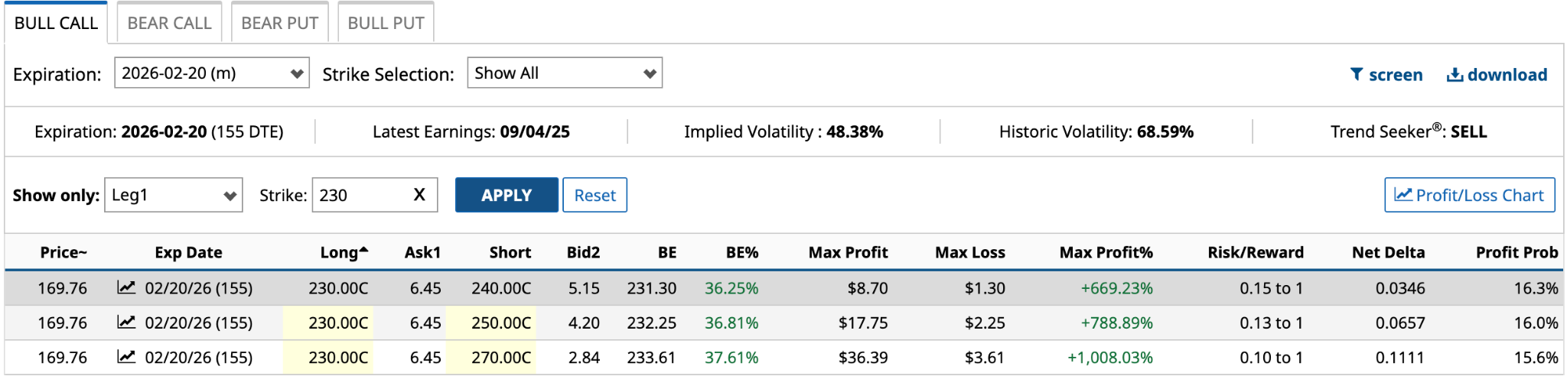Click the chart icon in the 270.00C row
This screenshot has width=1567, height=376.
[x=126, y=356]
